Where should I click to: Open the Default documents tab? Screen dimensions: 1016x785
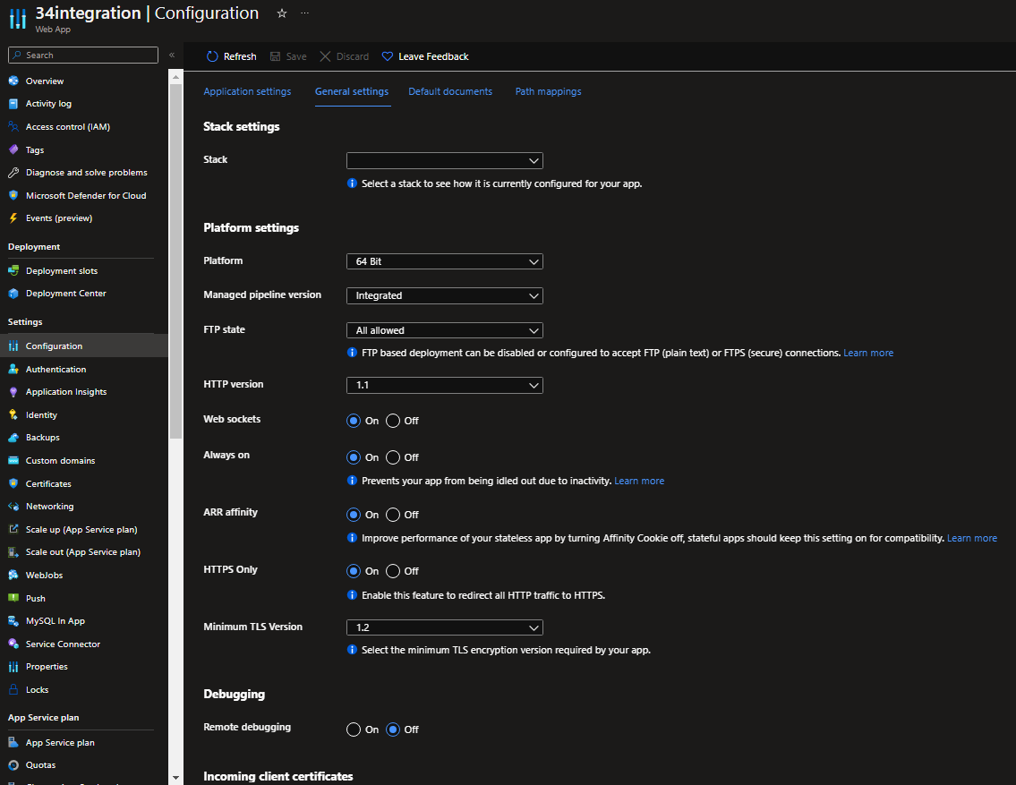pyautogui.click(x=450, y=91)
